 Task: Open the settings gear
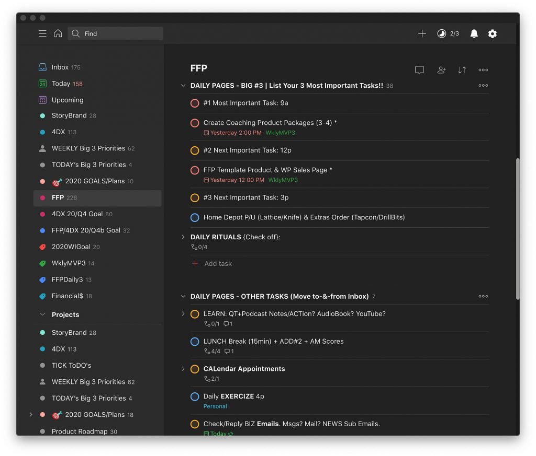(x=492, y=33)
